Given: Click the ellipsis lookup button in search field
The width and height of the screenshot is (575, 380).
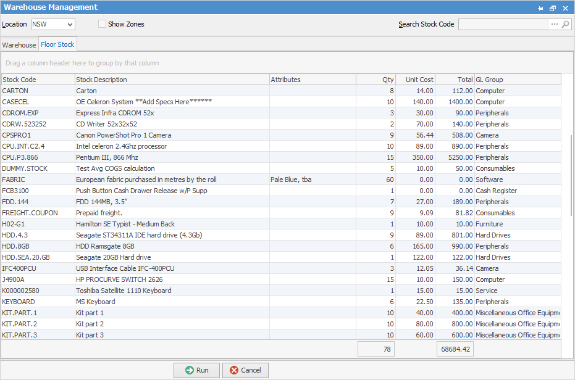Looking at the screenshot, I should (x=555, y=25).
